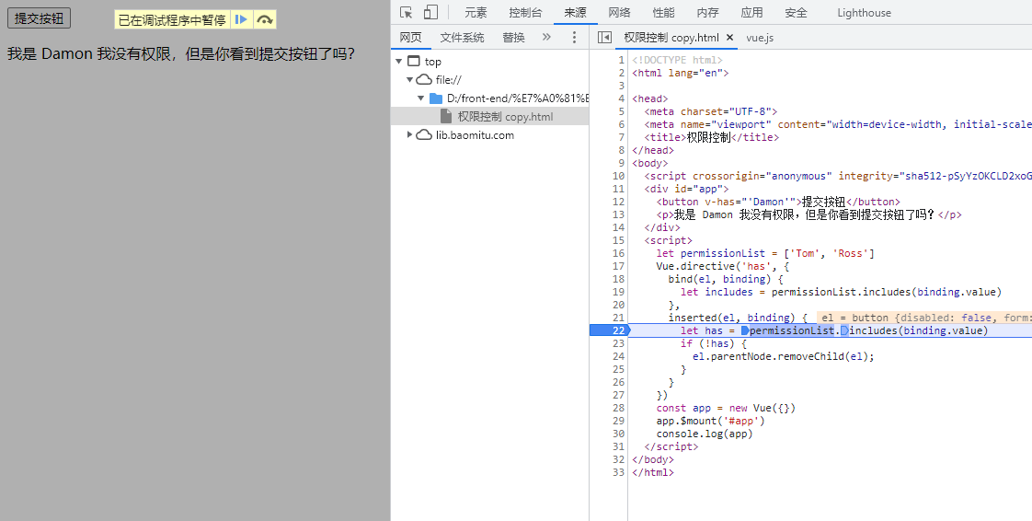Viewport: 1032px width, 521px height.
Task: Click the 提交按钮 button on page
Action: [x=39, y=18]
